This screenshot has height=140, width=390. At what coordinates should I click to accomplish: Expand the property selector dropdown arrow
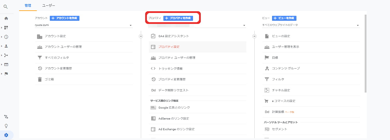click(x=245, y=26)
